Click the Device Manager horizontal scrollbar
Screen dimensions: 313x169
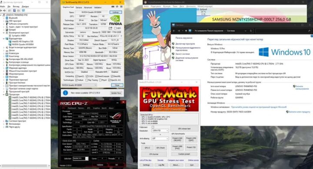[x=25, y=166]
